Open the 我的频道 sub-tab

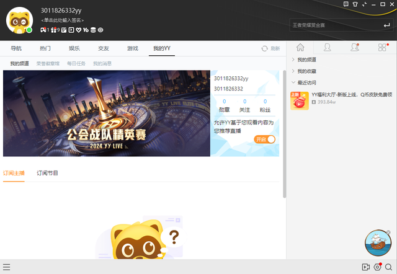19,63
